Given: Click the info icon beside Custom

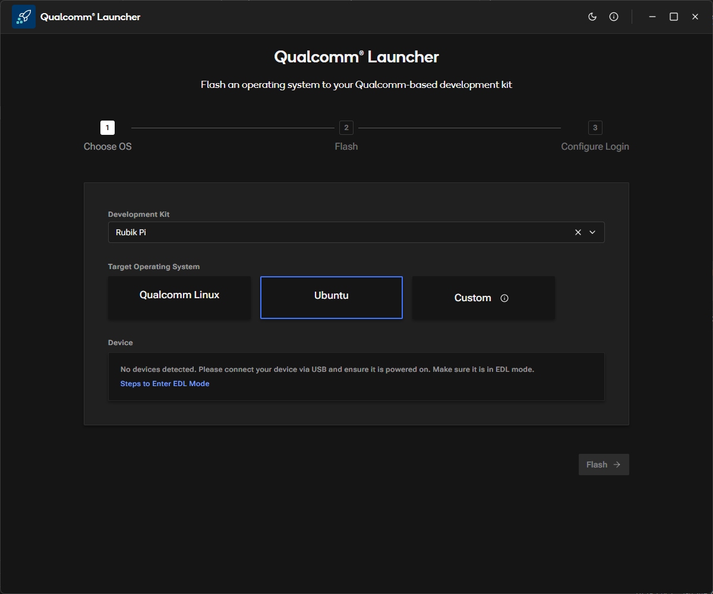Looking at the screenshot, I should coord(504,298).
